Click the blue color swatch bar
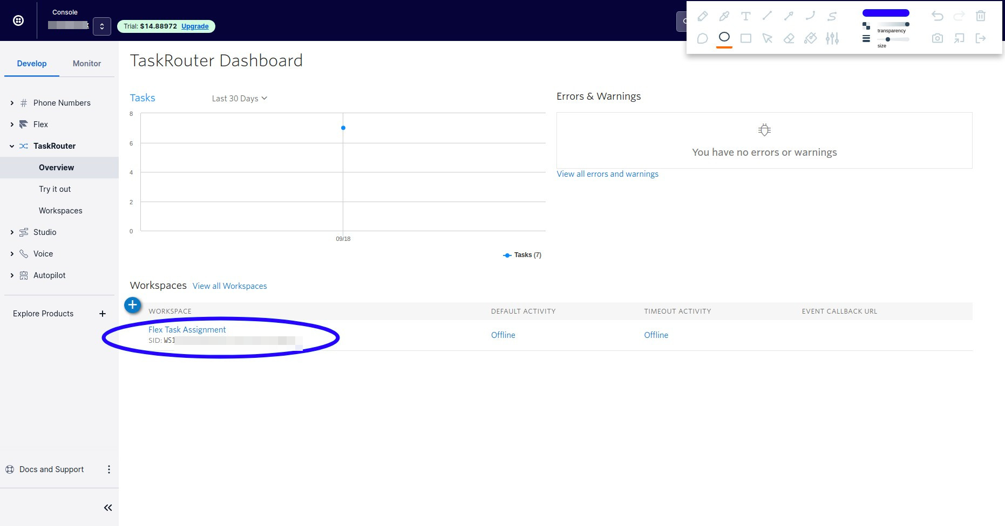Image resolution: width=1005 pixels, height=526 pixels. [x=886, y=13]
